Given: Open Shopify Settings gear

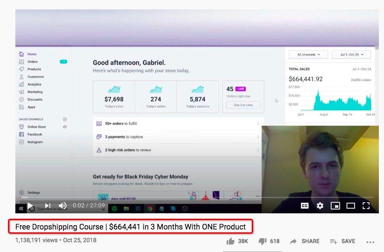Looking at the screenshot, I should point(22,193).
